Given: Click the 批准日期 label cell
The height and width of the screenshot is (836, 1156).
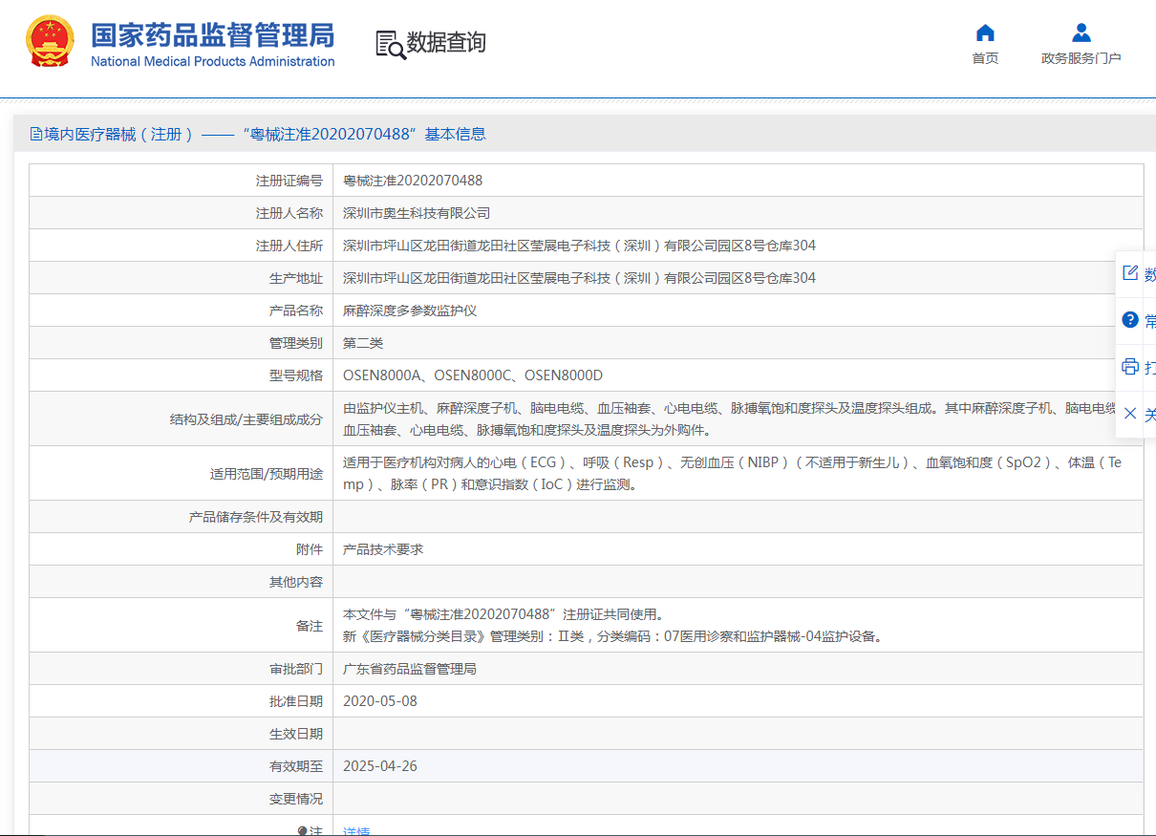Looking at the screenshot, I should point(181,701).
